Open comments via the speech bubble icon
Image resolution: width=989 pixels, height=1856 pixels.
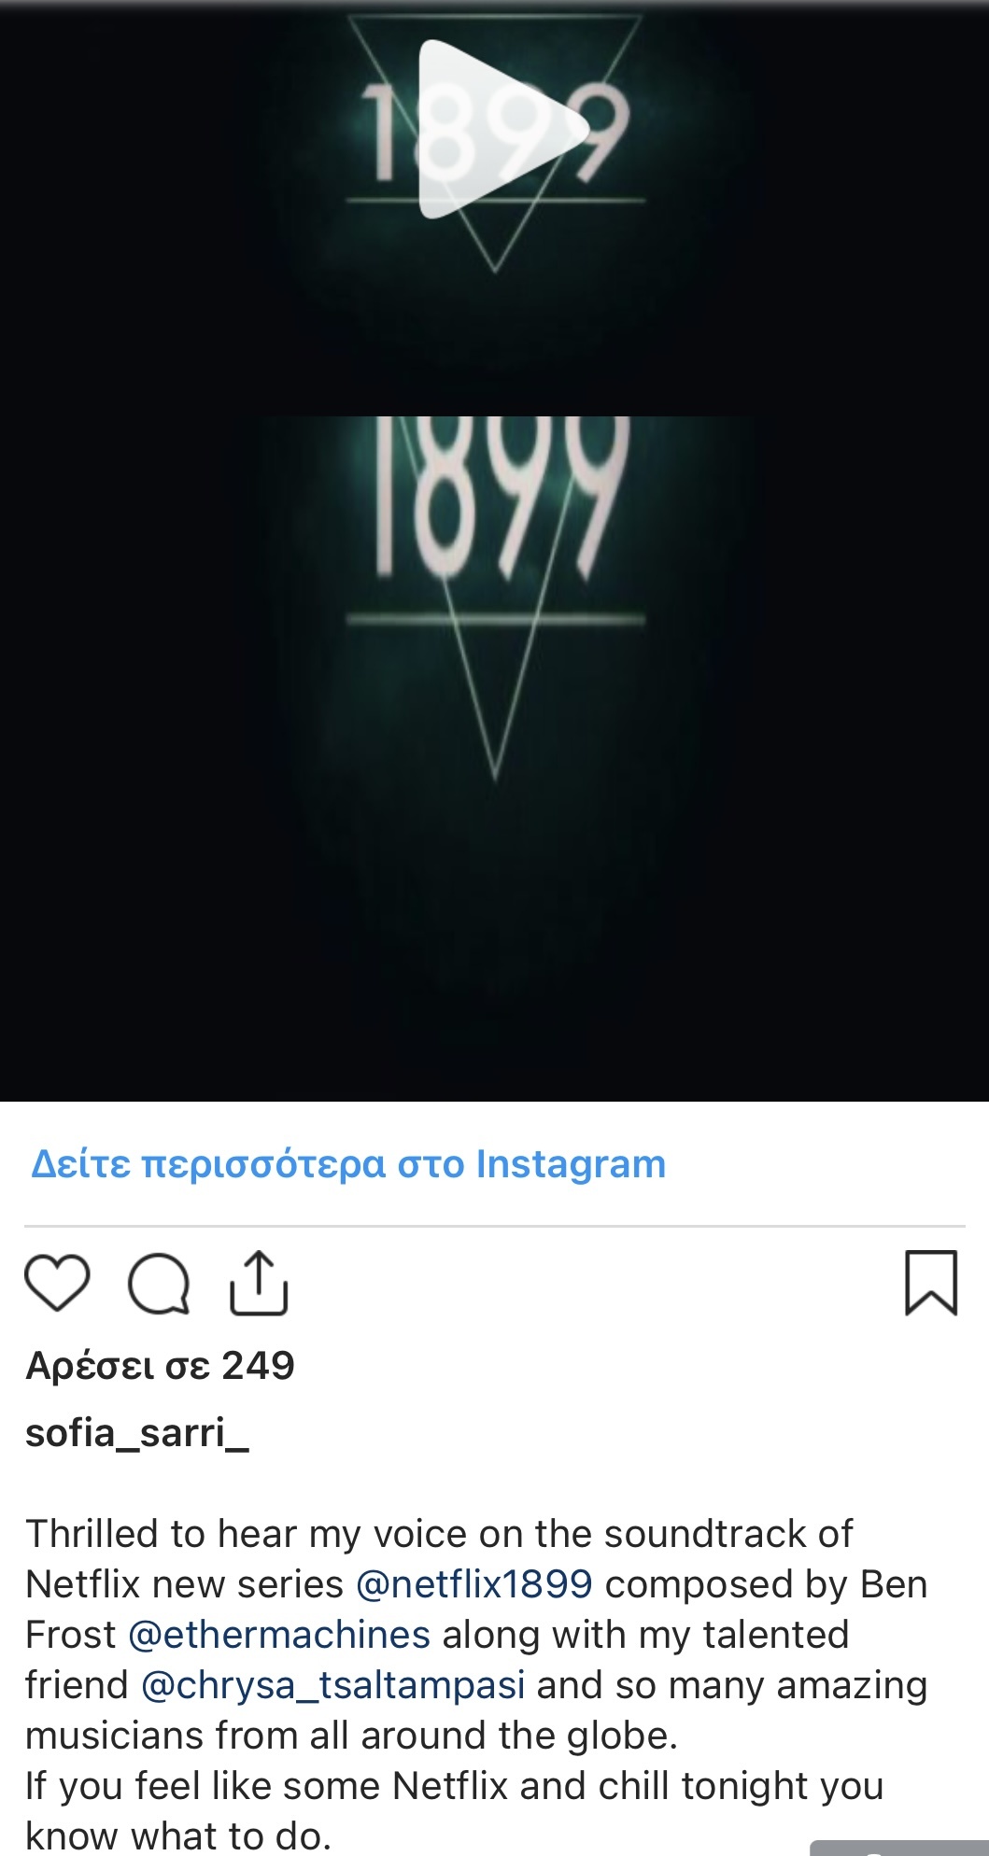click(x=159, y=1285)
